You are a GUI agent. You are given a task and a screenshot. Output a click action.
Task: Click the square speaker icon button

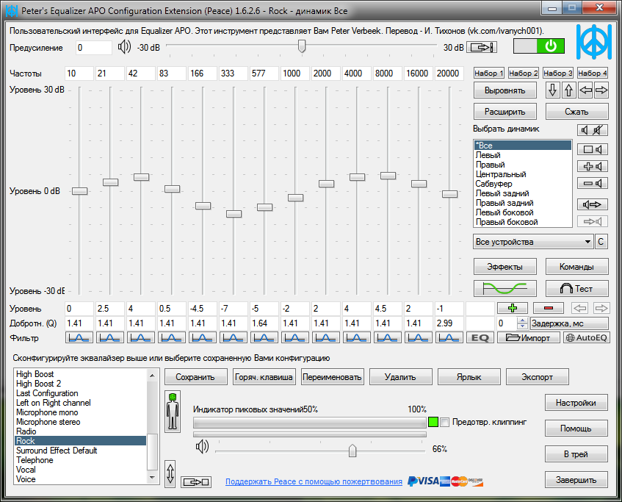tap(592, 149)
